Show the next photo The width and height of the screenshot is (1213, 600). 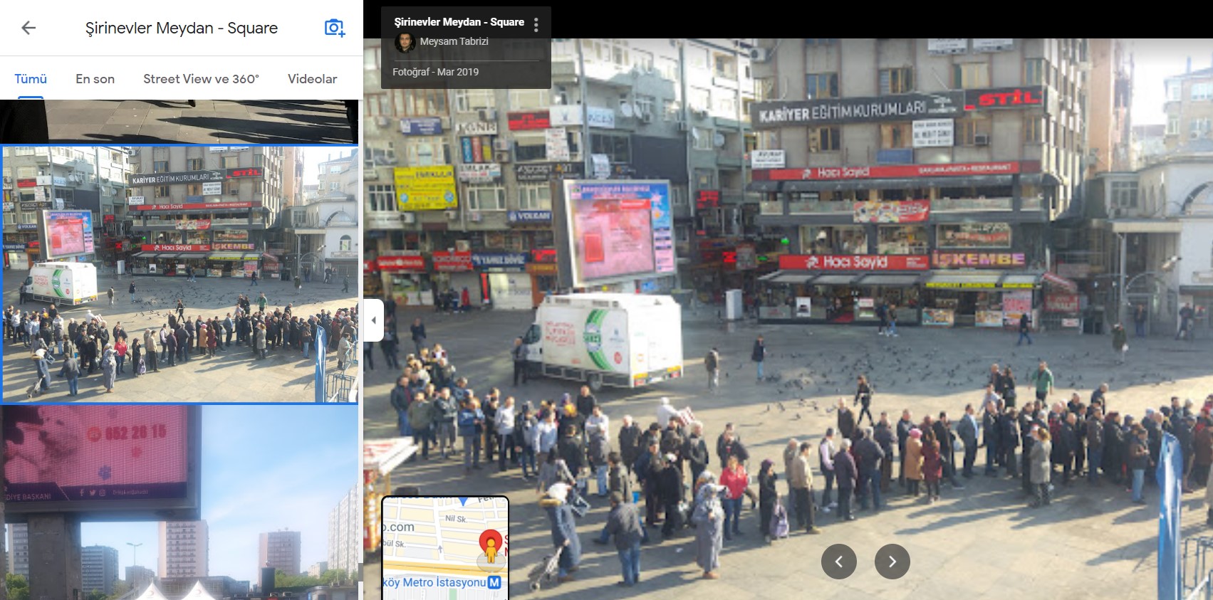point(892,562)
